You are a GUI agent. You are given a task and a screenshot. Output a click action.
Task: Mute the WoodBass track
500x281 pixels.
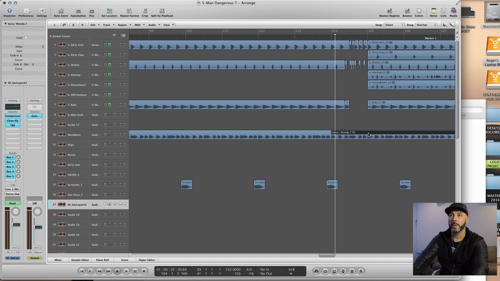point(120,134)
